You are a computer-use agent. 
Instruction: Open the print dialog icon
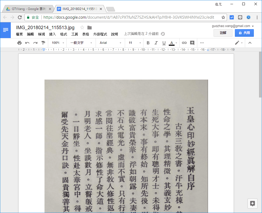(x=19, y=43)
